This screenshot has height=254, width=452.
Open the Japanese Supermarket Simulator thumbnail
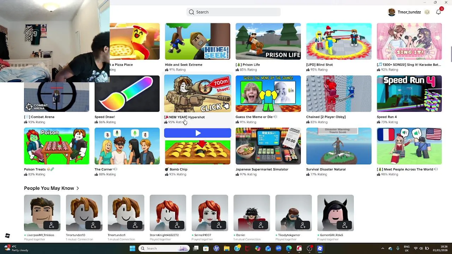tap(268, 146)
